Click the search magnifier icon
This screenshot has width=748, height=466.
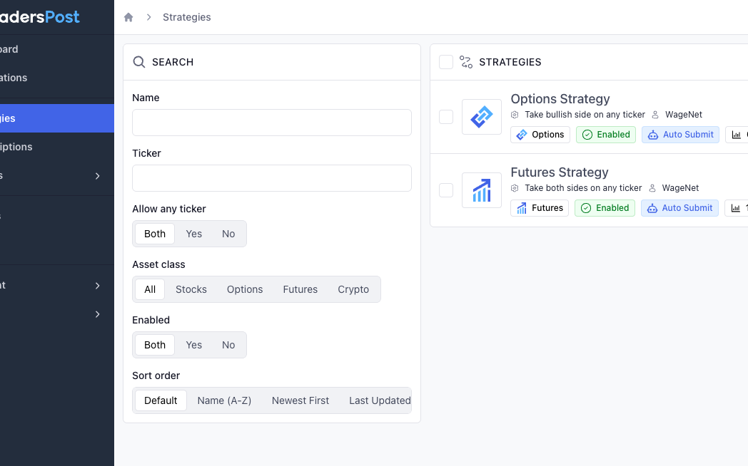tap(139, 62)
